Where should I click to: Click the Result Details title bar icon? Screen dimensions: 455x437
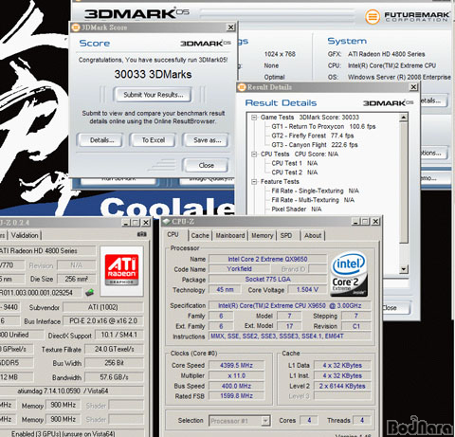(242, 87)
